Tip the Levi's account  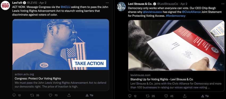[x=89, y=95]
